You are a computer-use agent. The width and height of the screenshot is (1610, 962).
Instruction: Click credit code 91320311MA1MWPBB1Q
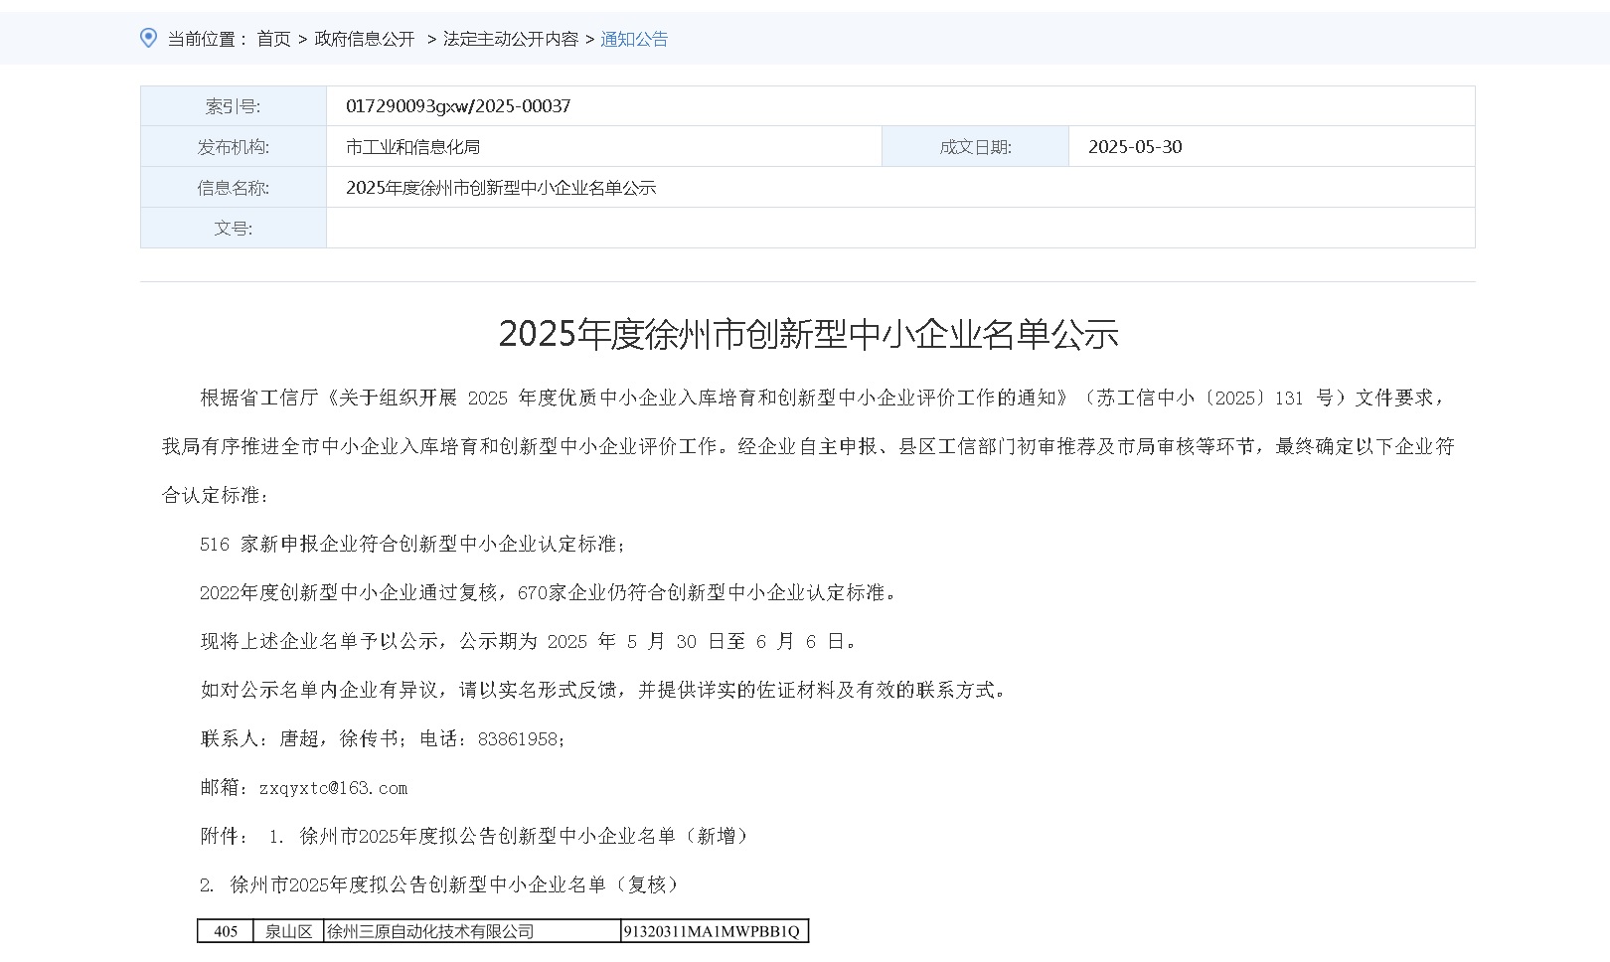713,931
